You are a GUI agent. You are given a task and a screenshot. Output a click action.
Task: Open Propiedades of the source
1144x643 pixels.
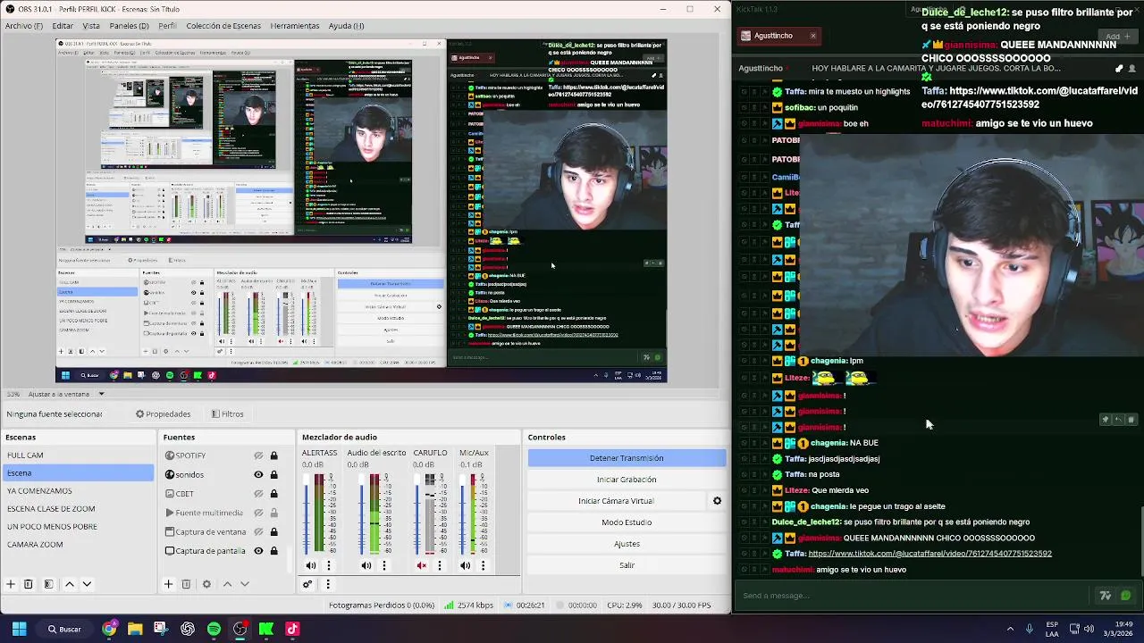click(164, 414)
